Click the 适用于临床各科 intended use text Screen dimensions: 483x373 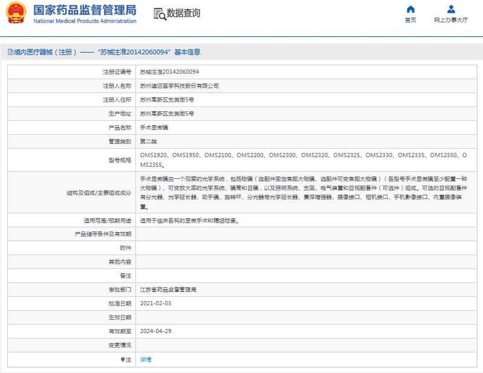pos(189,221)
